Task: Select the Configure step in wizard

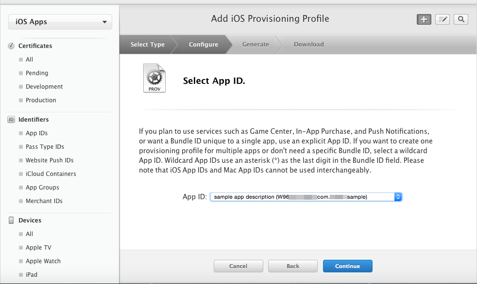Action: pos(203,45)
